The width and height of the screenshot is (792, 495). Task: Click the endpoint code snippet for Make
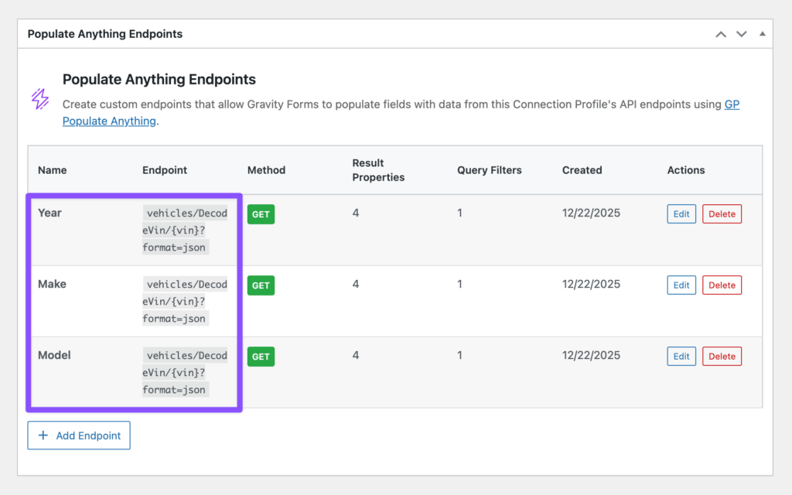tap(186, 301)
